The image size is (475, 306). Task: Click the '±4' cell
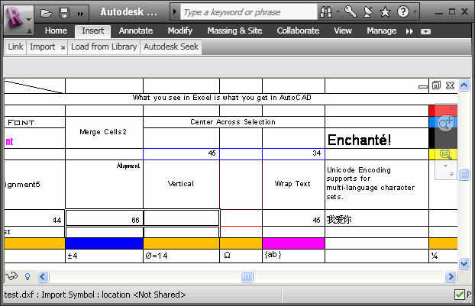(104, 256)
